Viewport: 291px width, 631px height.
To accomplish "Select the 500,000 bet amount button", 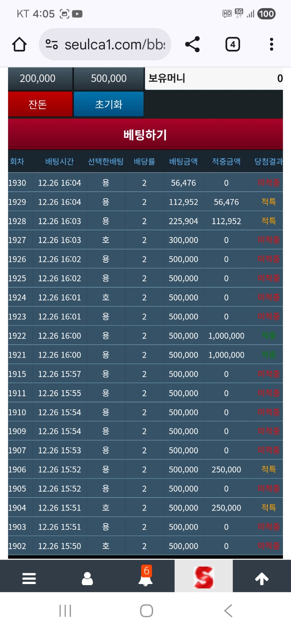I will coord(108,78).
